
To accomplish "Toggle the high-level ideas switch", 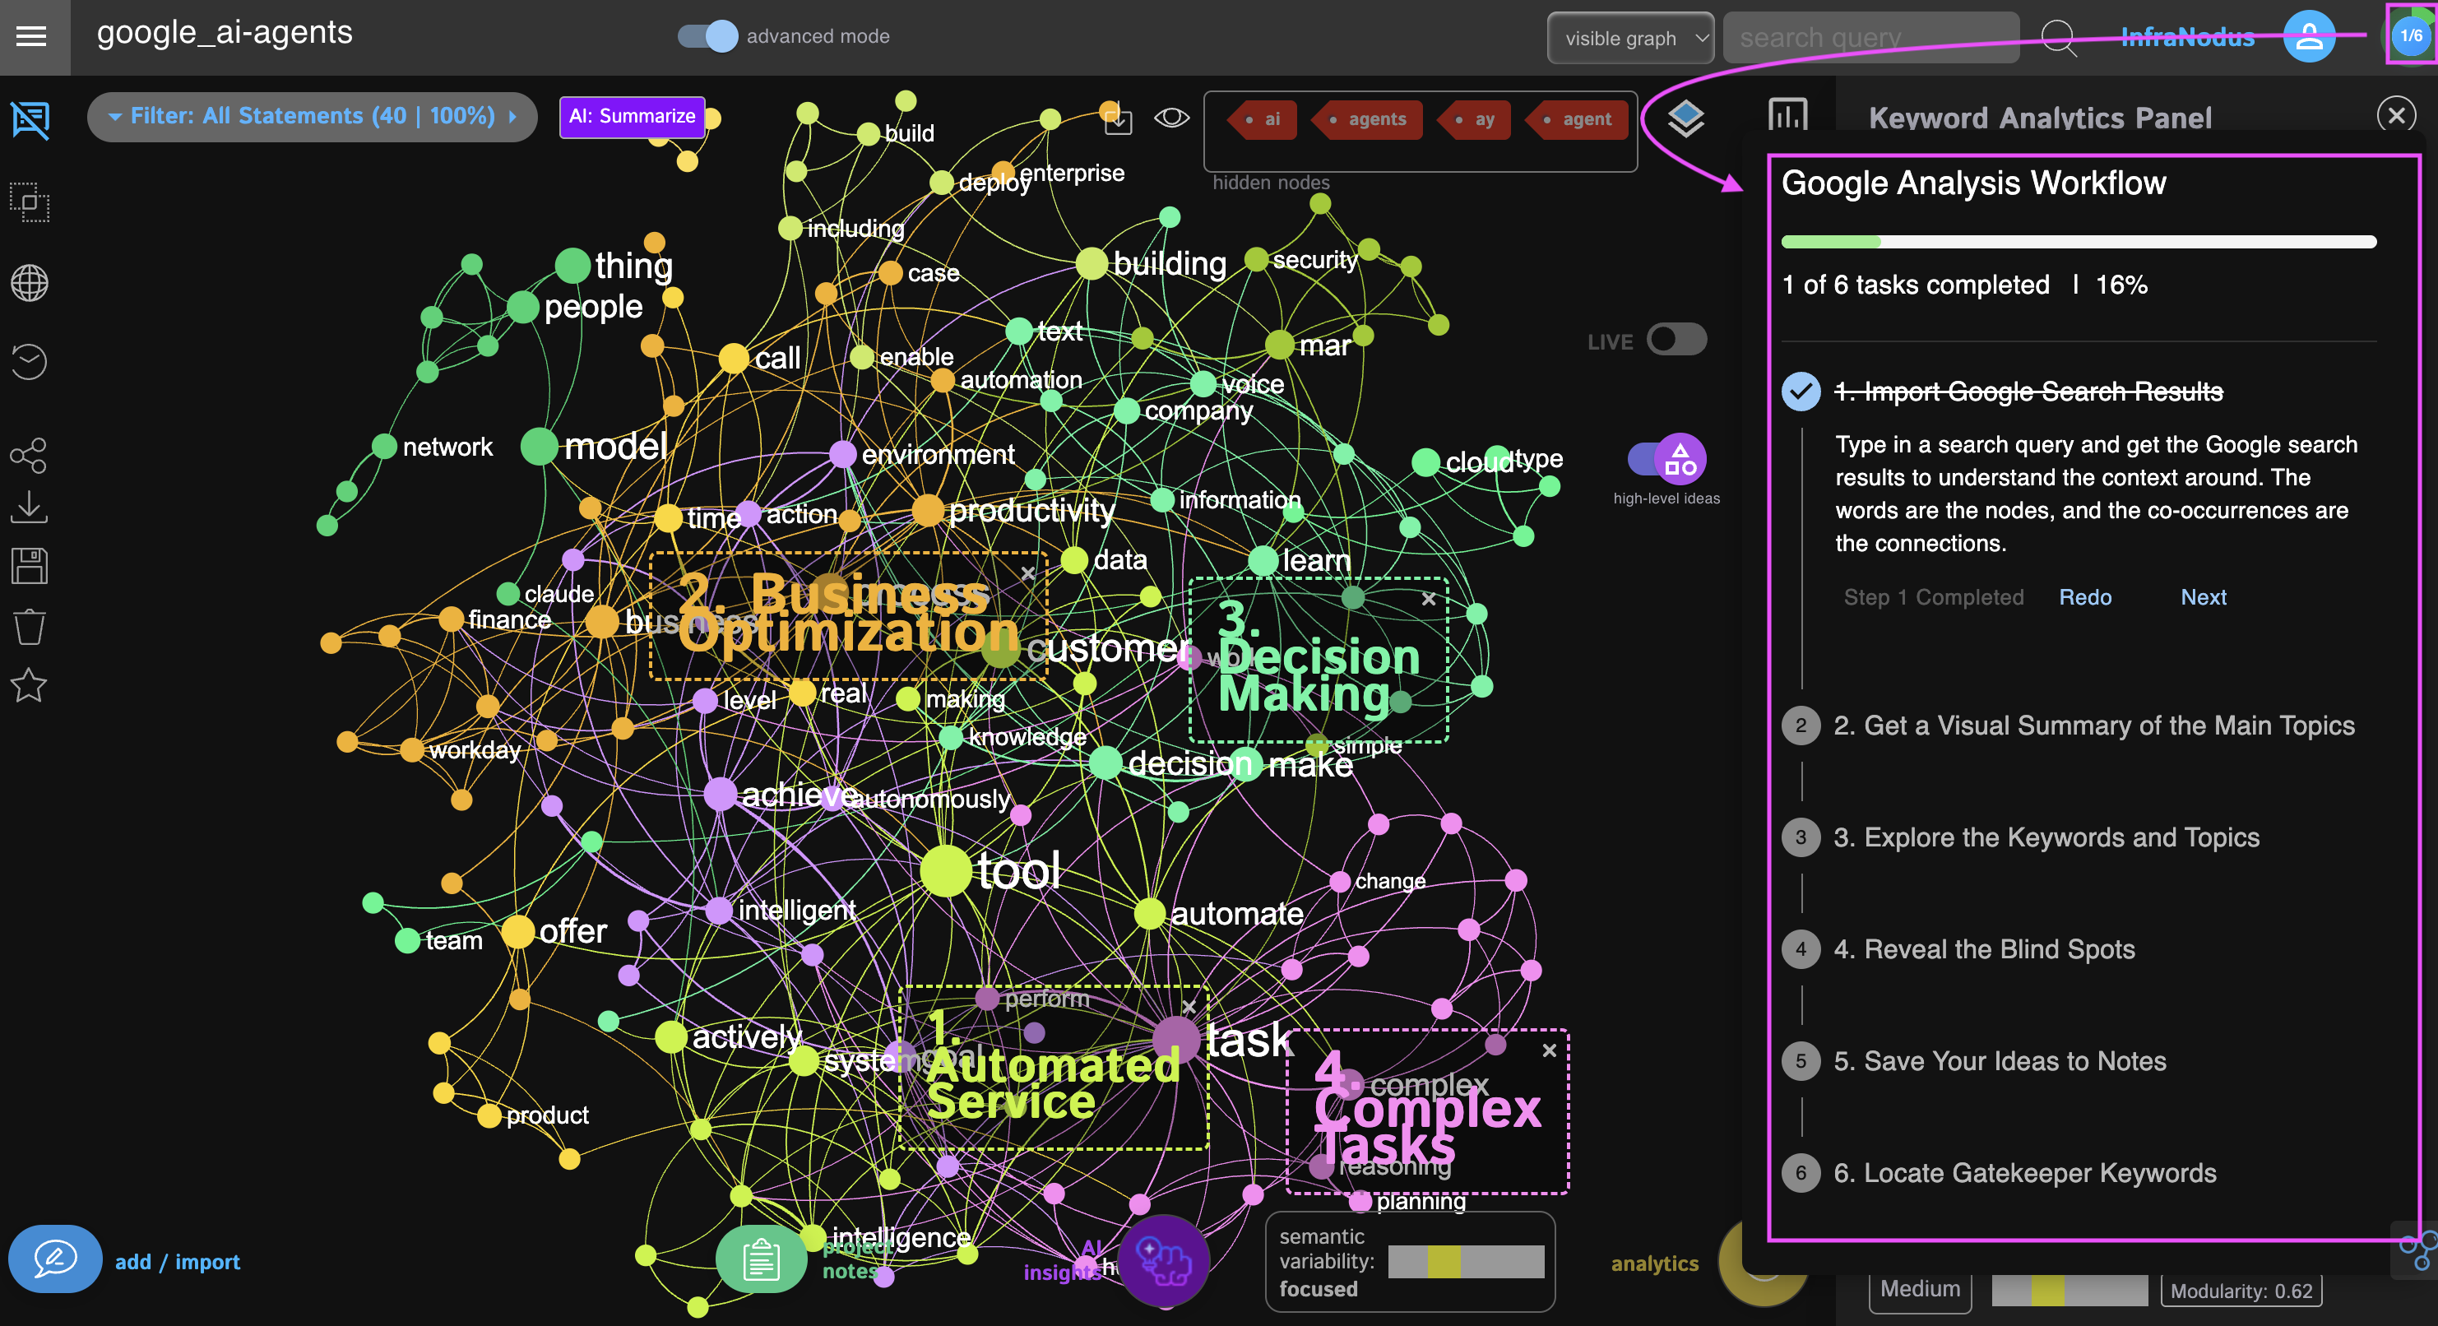I will coord(1666,459).
